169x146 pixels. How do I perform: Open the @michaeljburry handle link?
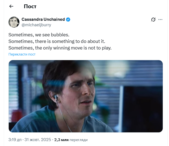(x=36, y=25)
